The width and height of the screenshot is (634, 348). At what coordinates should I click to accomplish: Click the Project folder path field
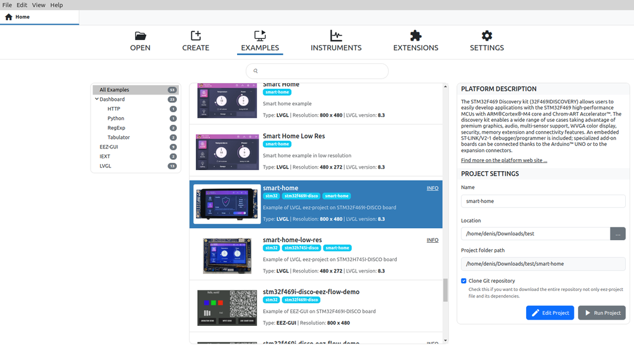point(543,264)
